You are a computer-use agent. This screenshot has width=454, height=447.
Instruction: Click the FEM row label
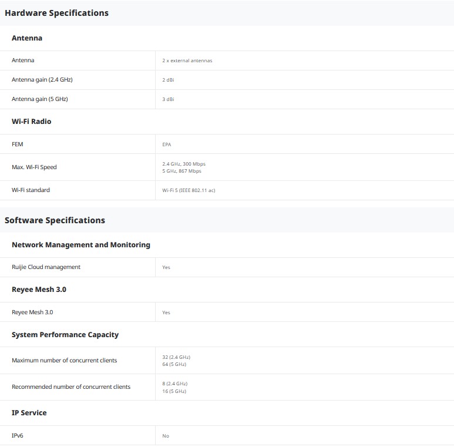pyautogui.click(x=18, y=144)
